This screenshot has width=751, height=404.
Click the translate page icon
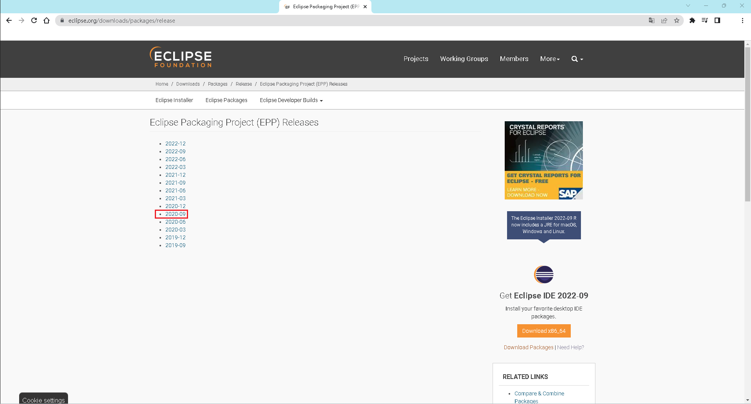coord(652,20)
